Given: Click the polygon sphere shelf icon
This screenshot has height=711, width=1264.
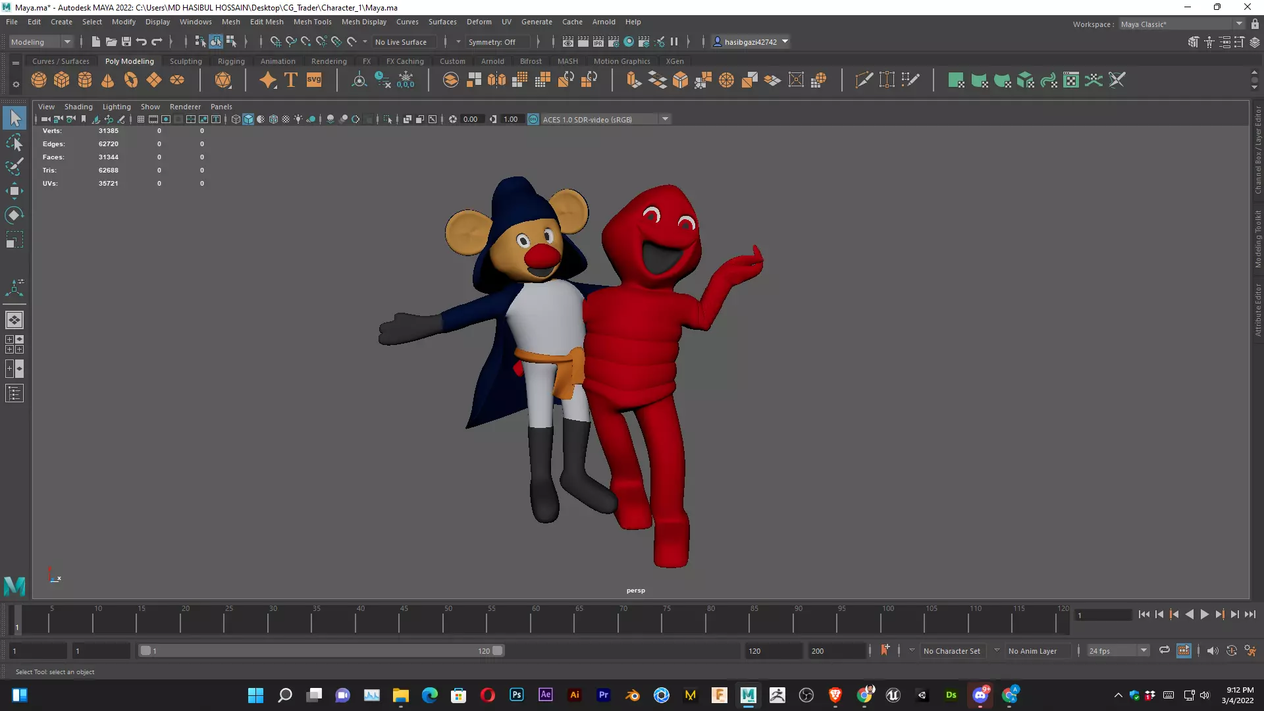Looking at the screenshot, I should pos(39,80).
